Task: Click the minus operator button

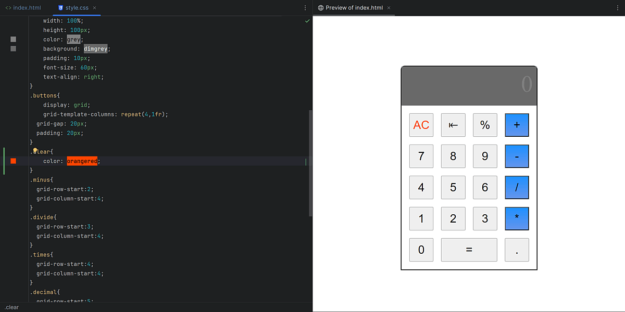Action: click(x=517, y=156)
